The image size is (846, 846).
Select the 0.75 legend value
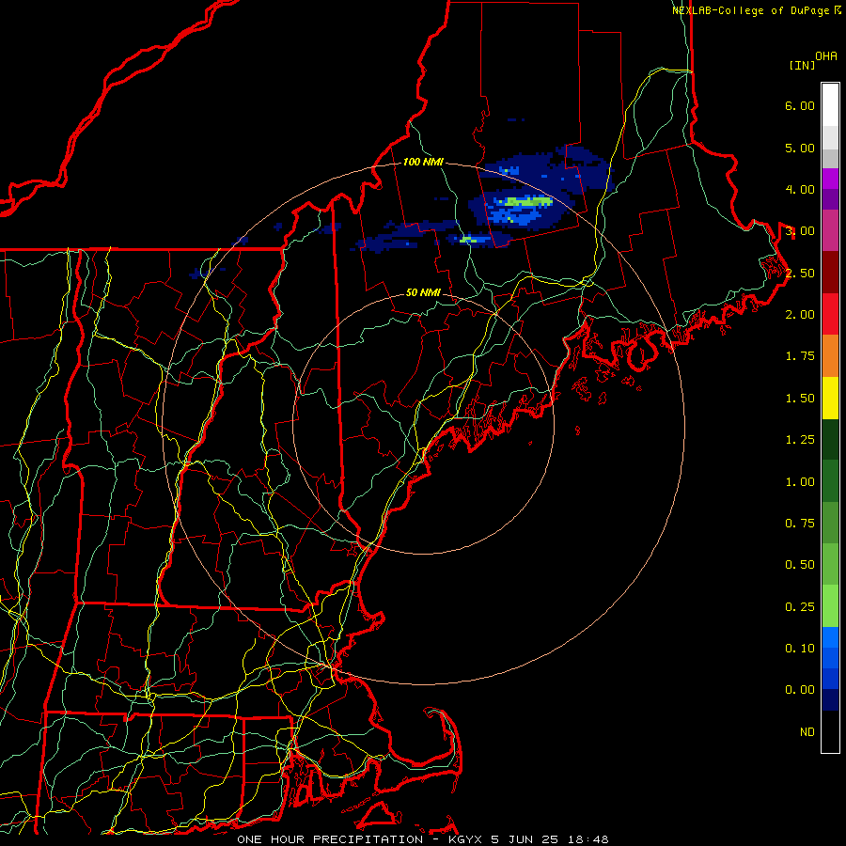tap(800, 524)
